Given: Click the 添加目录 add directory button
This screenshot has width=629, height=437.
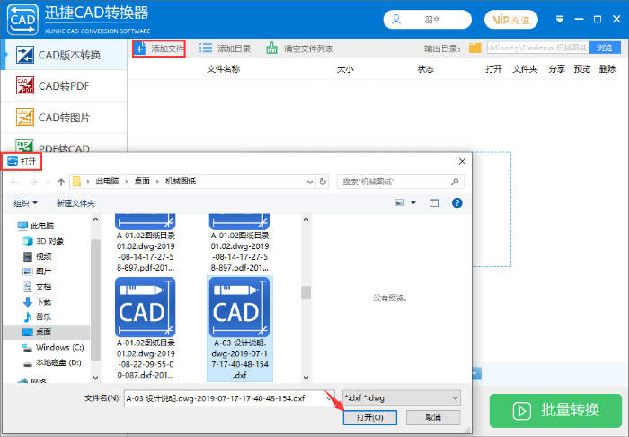Looking at the screenshot, I should click(225, 49).
